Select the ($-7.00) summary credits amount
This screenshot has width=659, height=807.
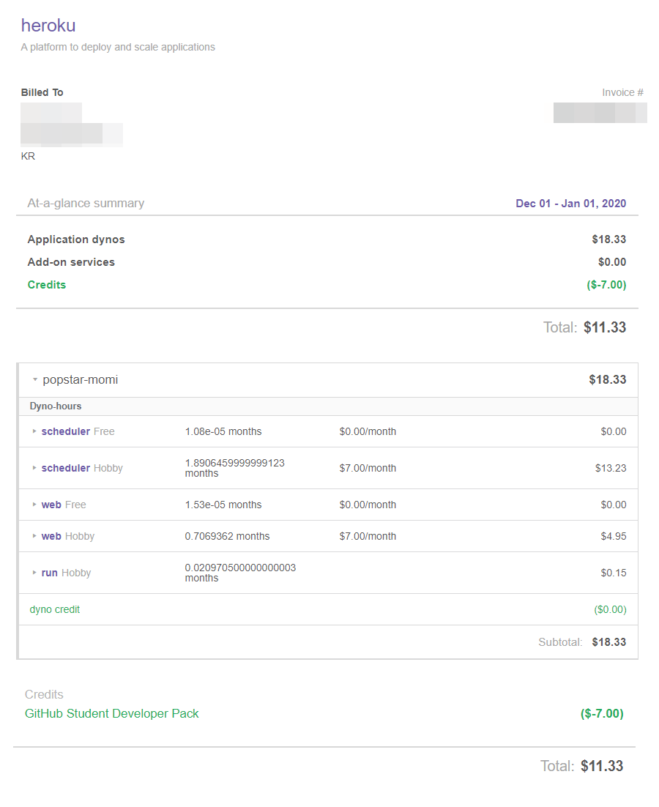(x=606, y=285)
